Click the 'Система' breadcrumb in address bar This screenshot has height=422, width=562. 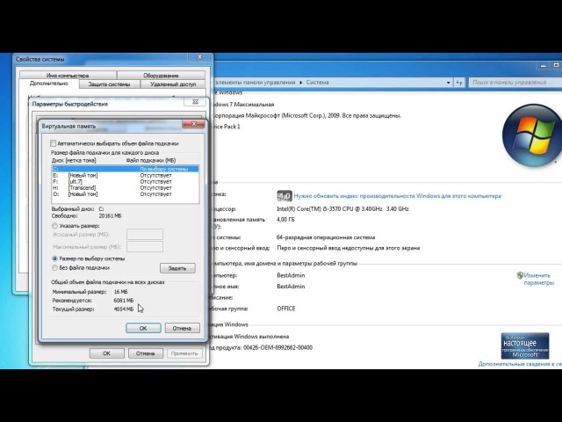[317, 82]
